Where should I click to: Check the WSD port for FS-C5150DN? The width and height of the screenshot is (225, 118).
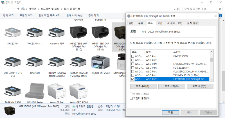pos(133,56)
